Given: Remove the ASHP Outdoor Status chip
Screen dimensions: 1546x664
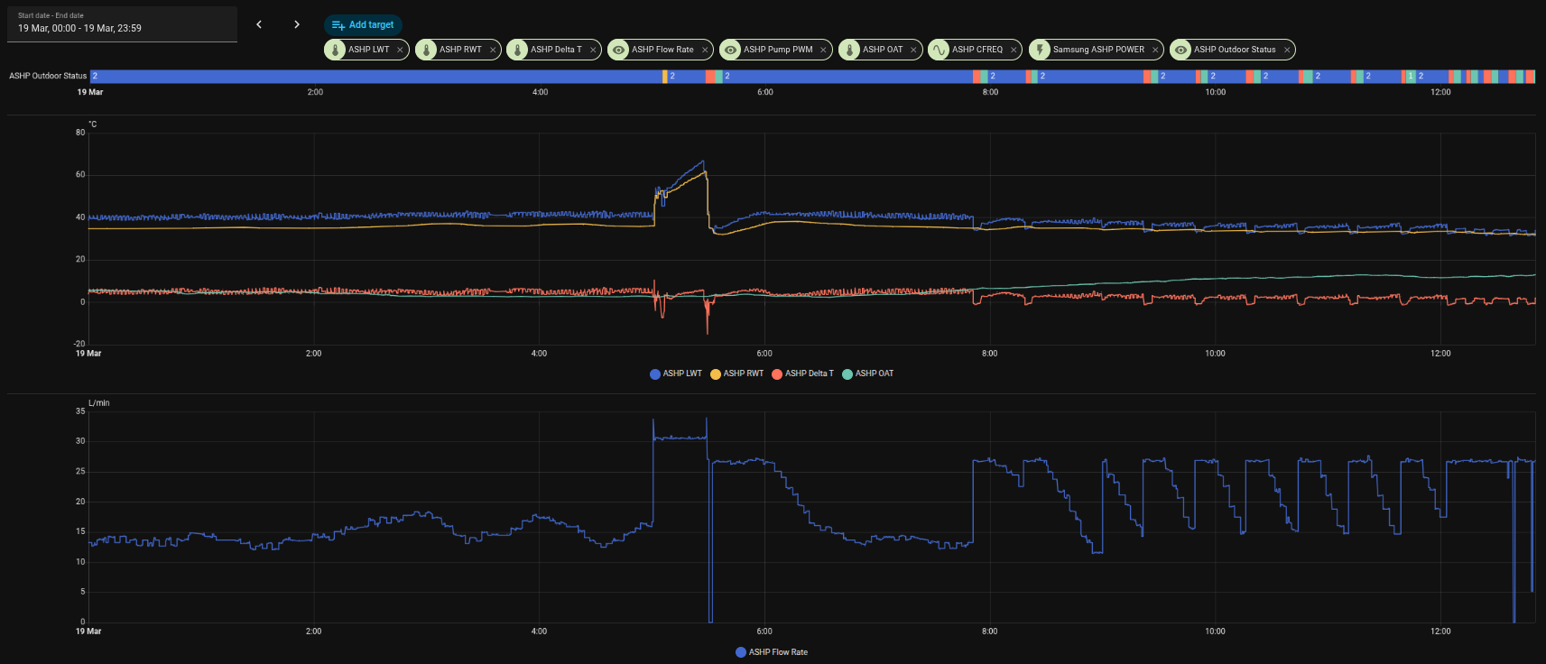Looking at the screenshot, I should click(1287, 51).
